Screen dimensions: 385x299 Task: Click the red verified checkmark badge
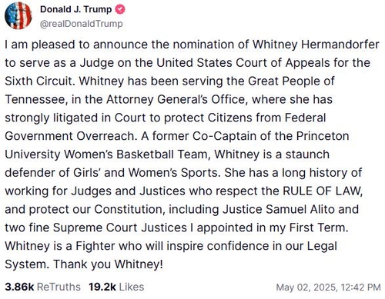[x=120, y=9]
